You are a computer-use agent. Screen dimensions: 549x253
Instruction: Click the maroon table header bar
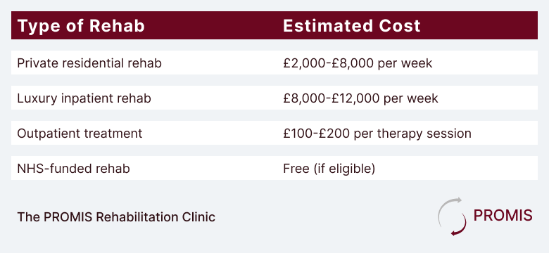(274, 25)
